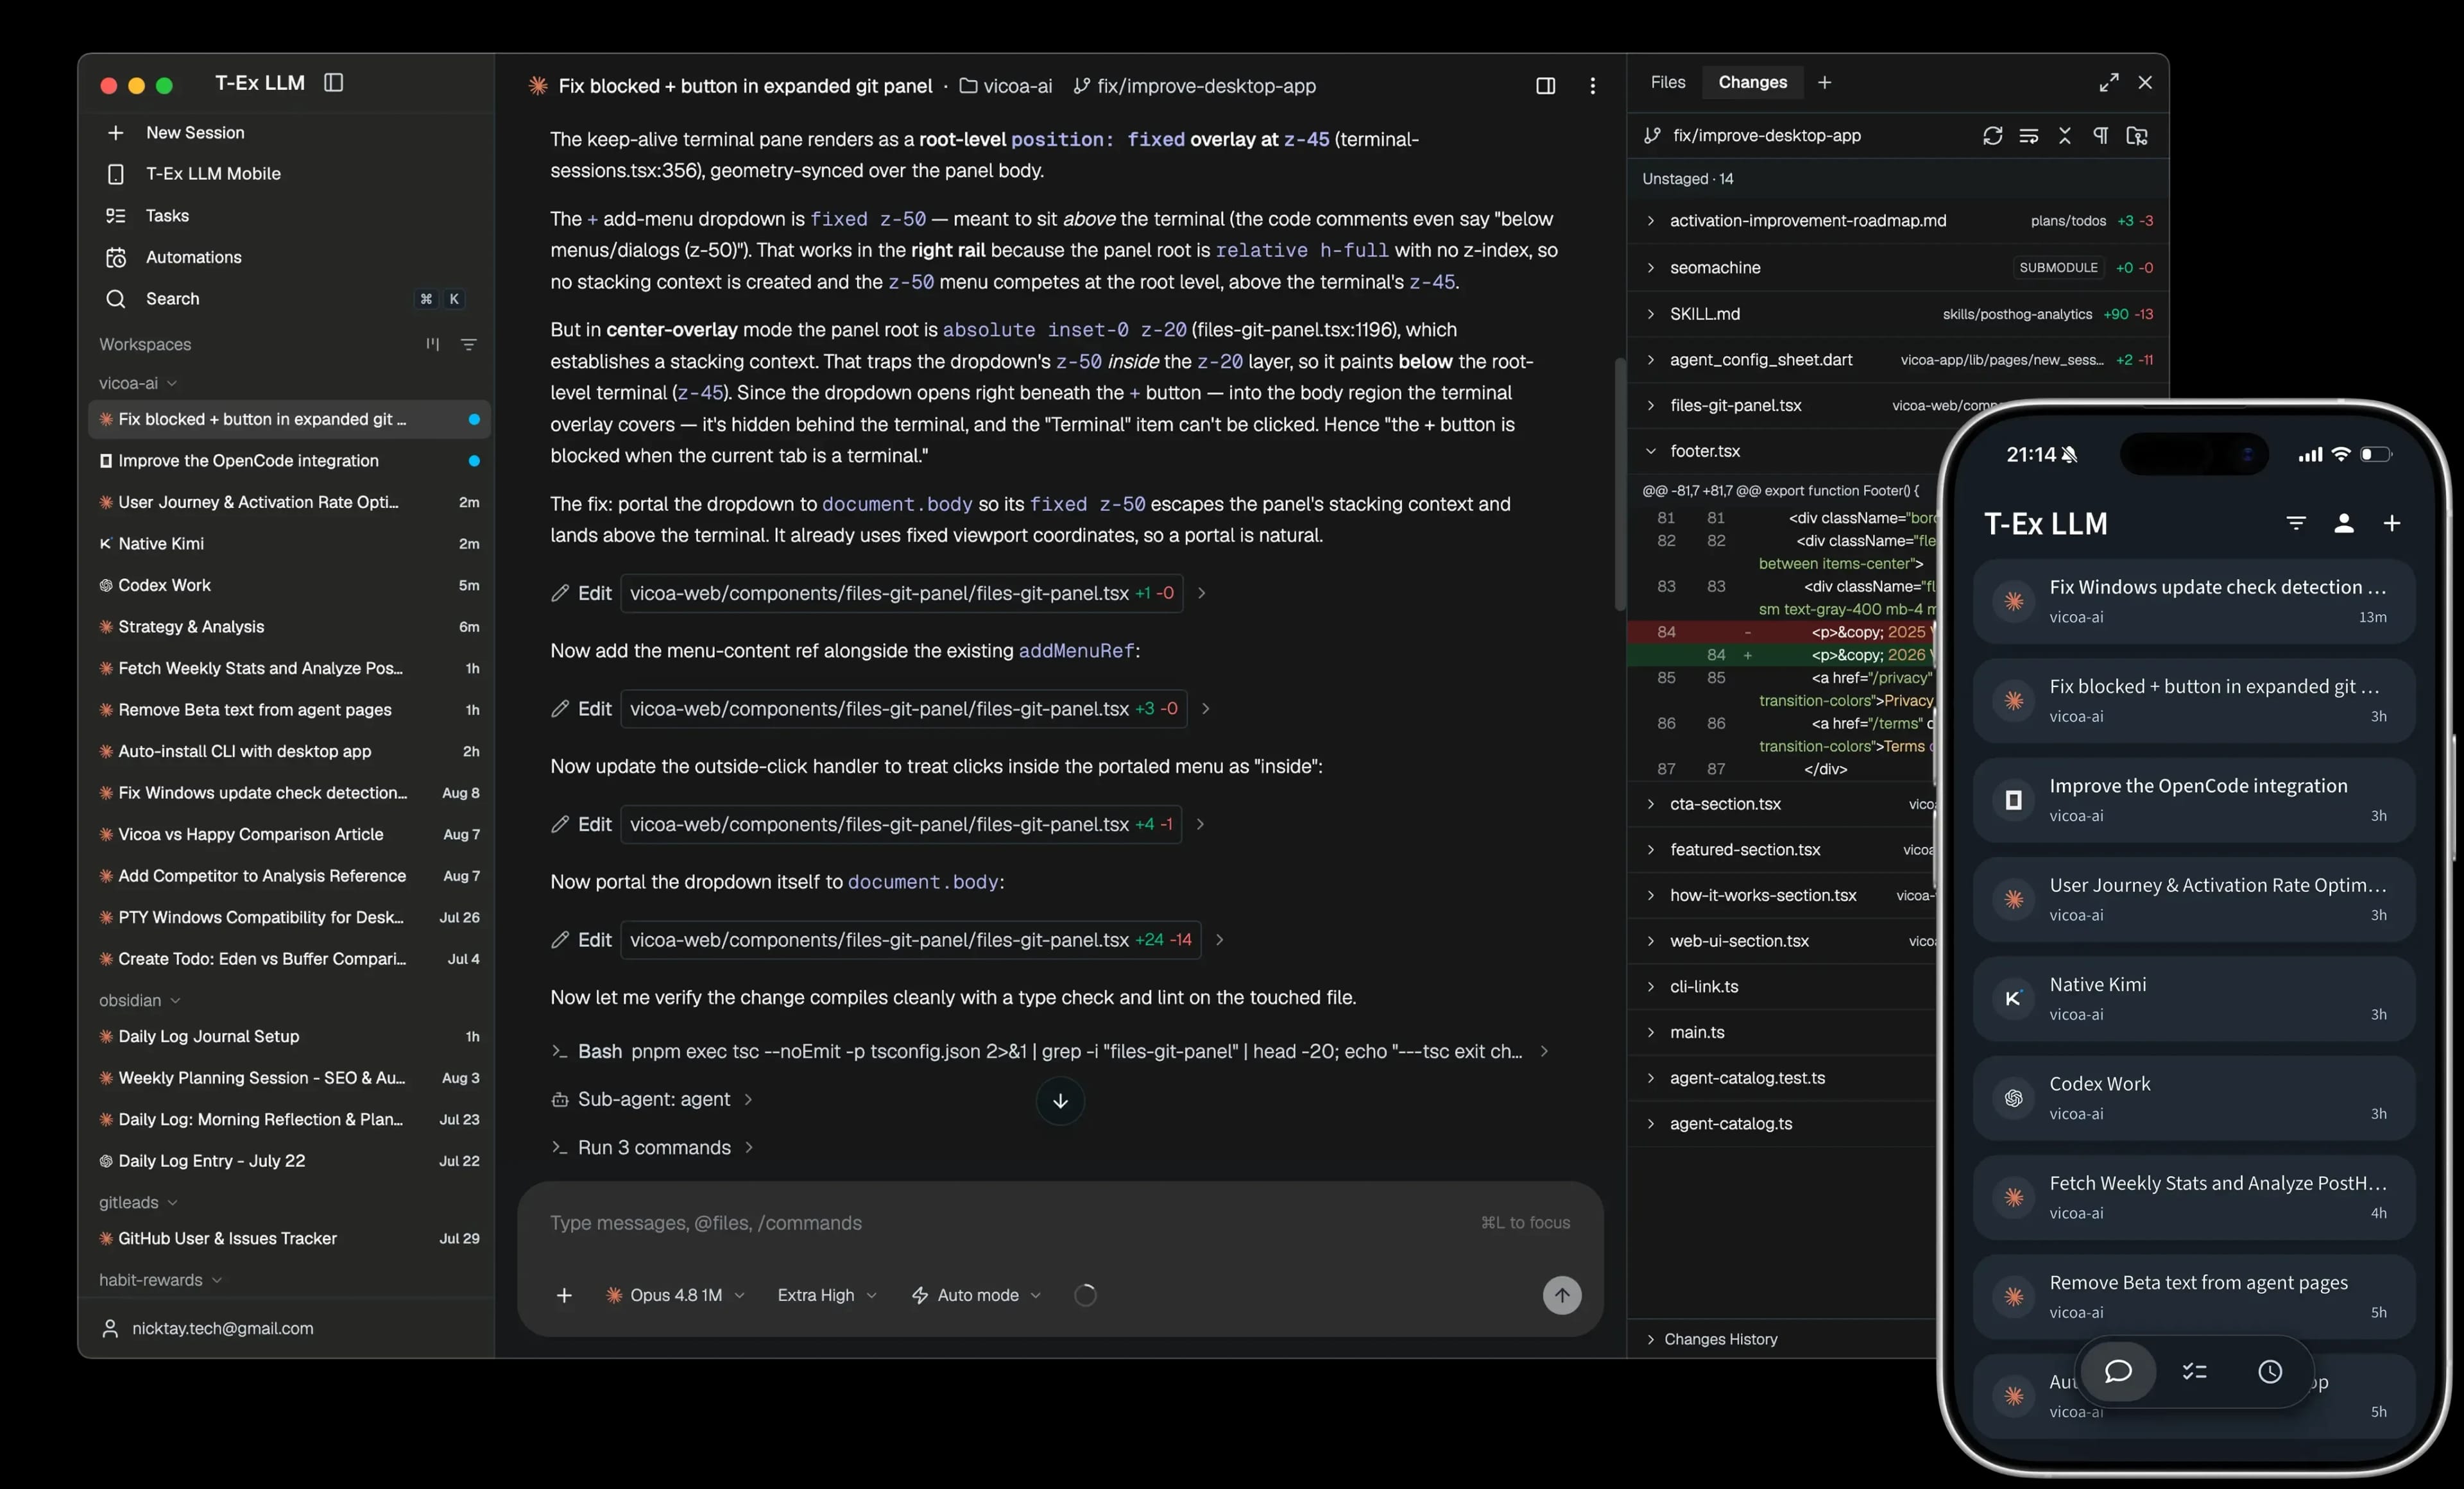Expand the changes panel to fullscreen
The image size is (2464, 1489).
click(x=2108, y=83)
